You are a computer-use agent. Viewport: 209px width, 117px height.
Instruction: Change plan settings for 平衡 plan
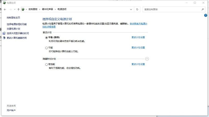point(138,37)
